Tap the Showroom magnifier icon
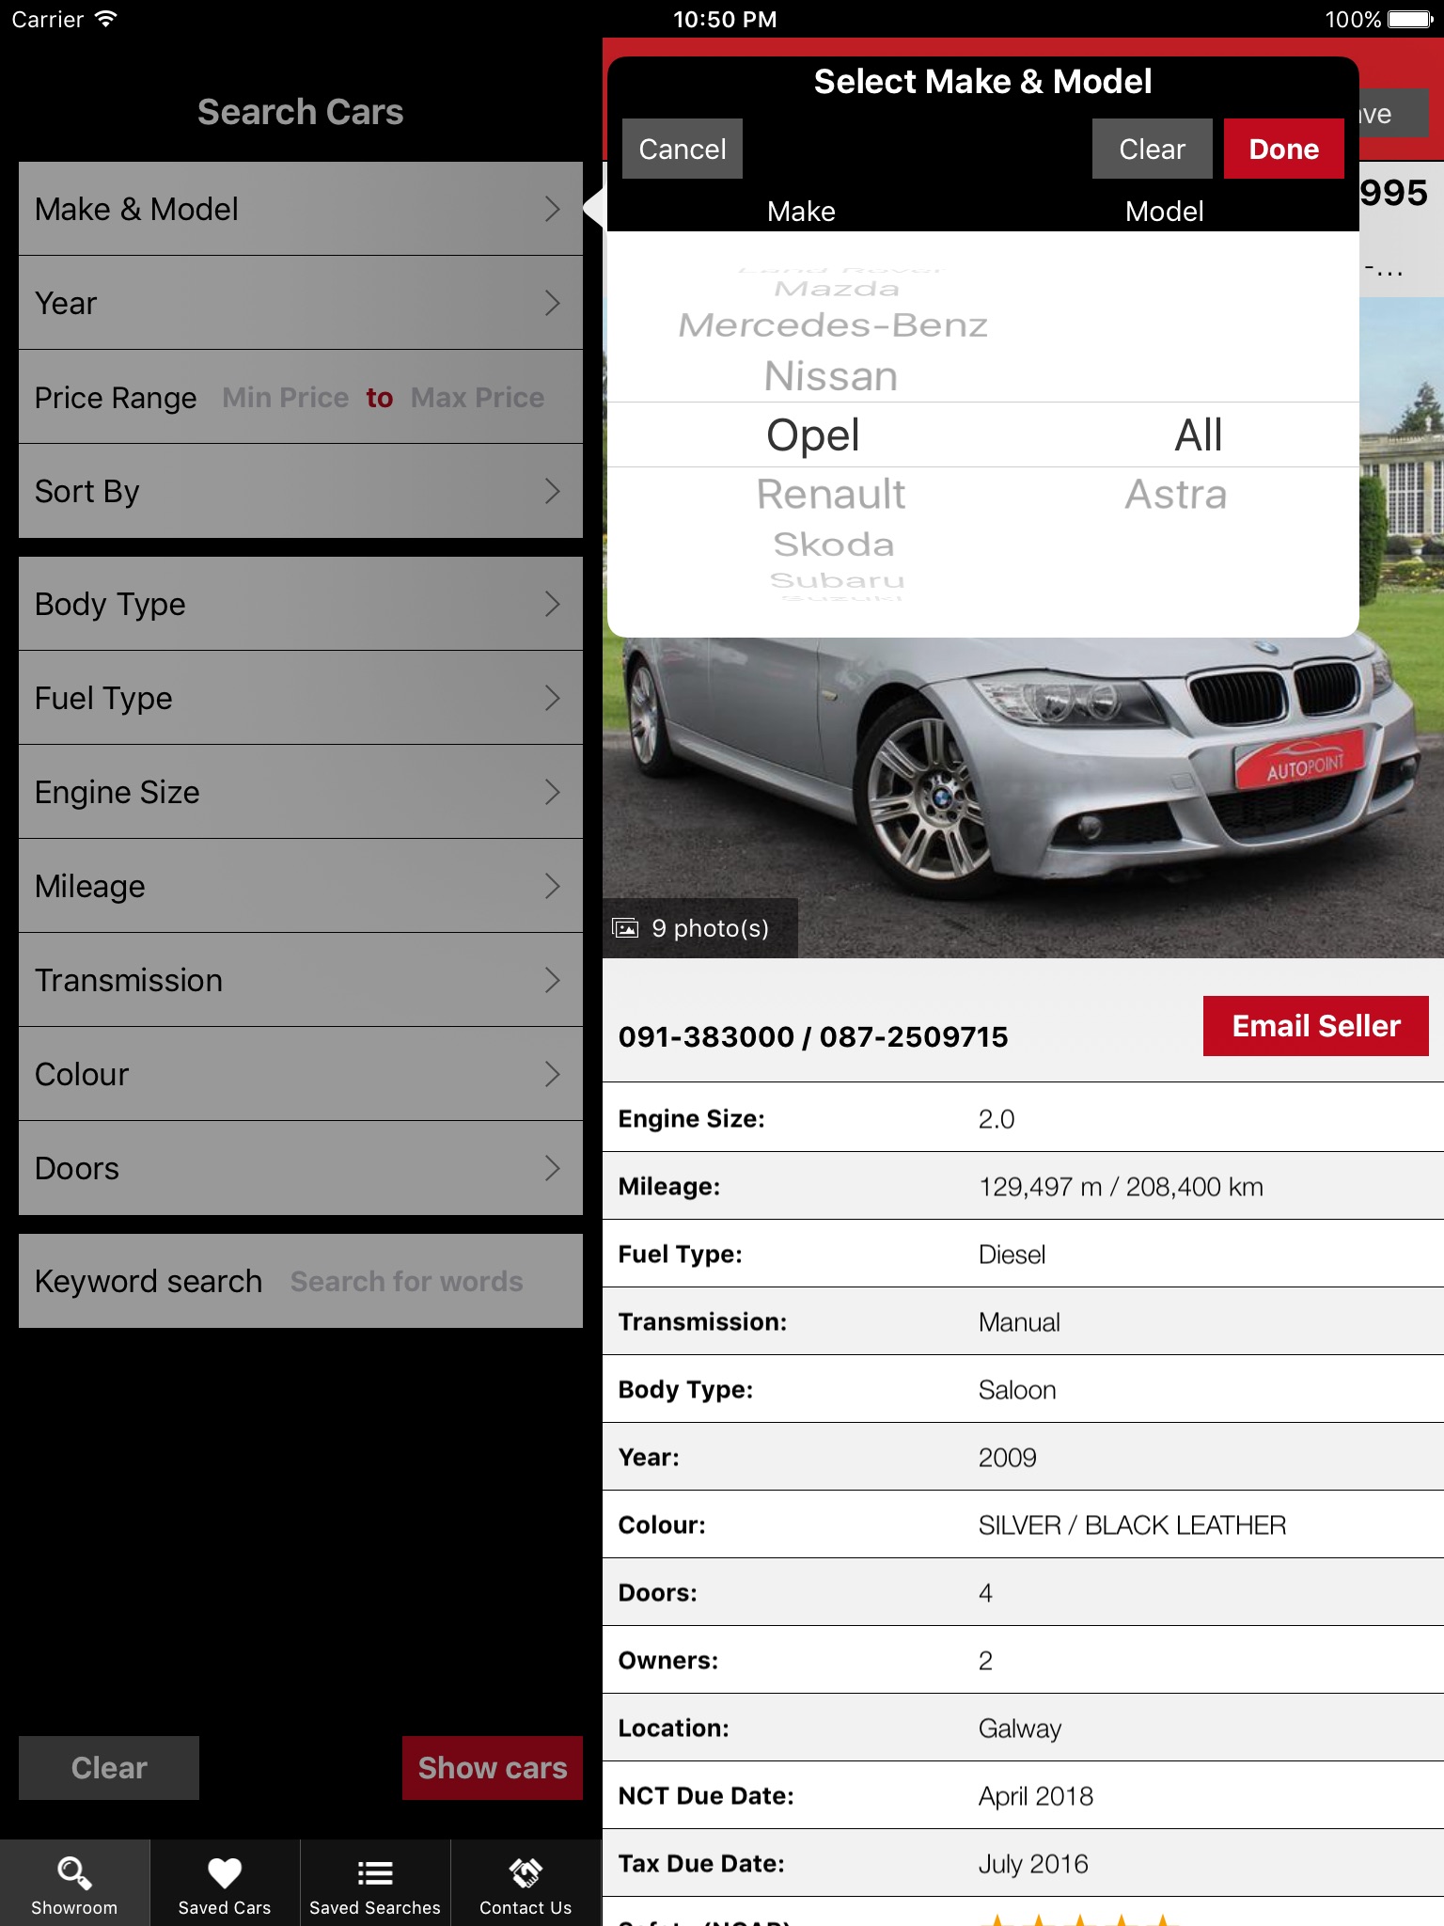This screenshot has height=1926, width=1444. click(x=74, y=1872)
